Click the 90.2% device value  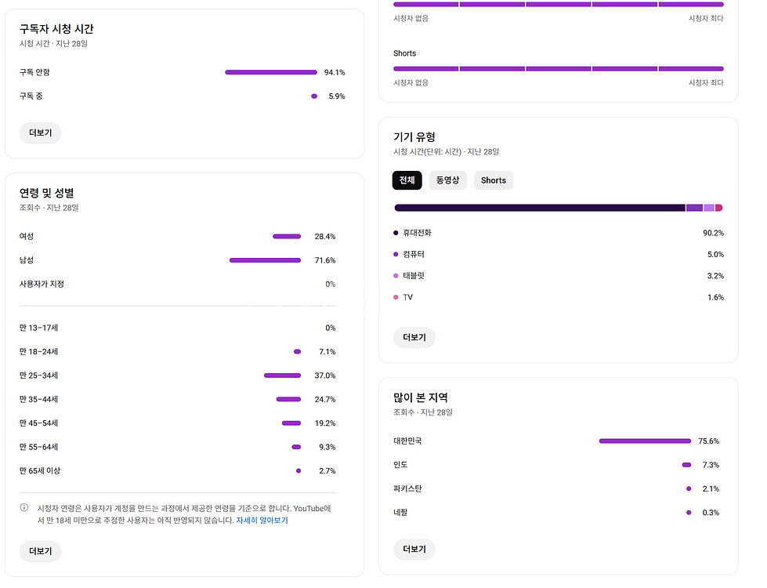pos(713,233)
